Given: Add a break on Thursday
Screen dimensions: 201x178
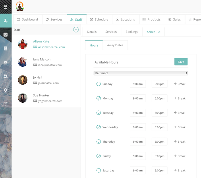Looking at the screenshot, I should pyautogui.click(x=180, y=141).
